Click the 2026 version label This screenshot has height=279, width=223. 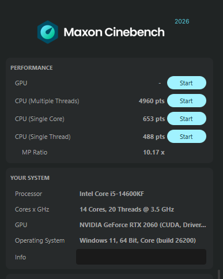(182, 21)
